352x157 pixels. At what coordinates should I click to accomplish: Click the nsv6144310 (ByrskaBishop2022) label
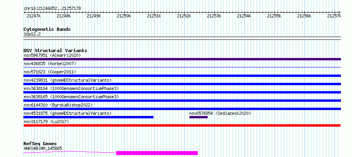coord(58,105)
